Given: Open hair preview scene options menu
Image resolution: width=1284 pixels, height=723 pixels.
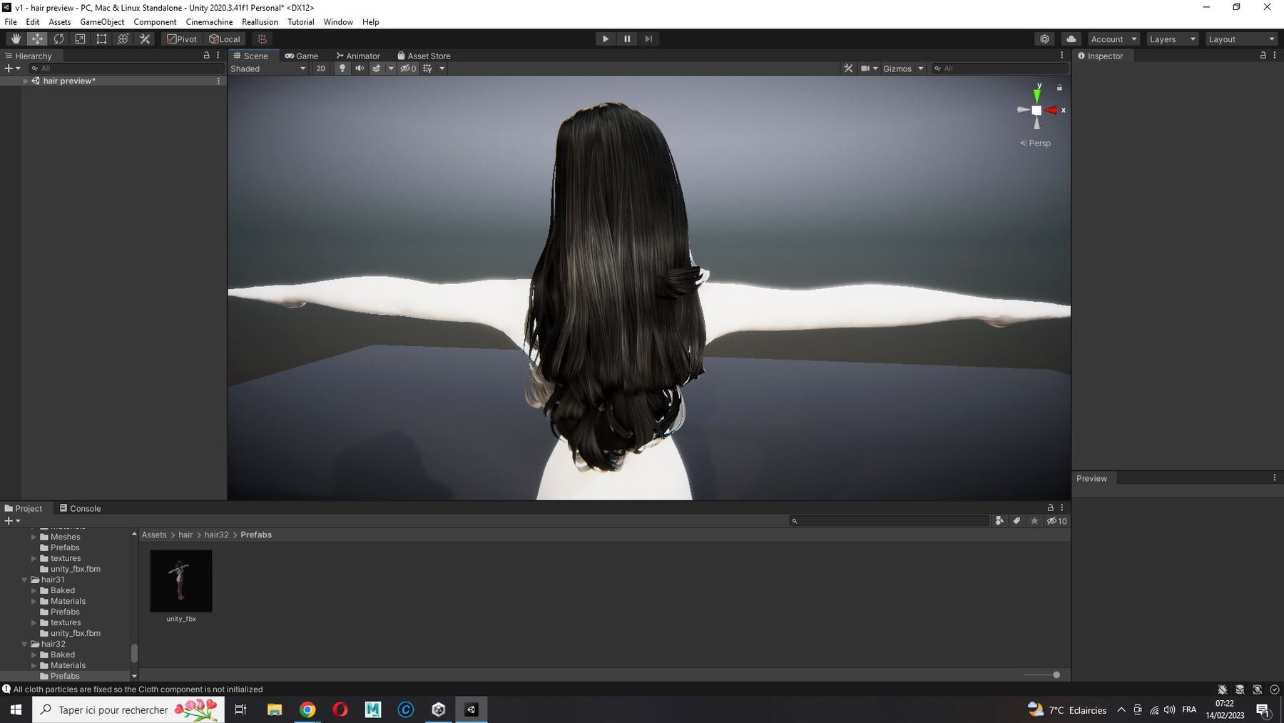Looking at the screenshot, I should pyautogui.click(x=218, y=81).
